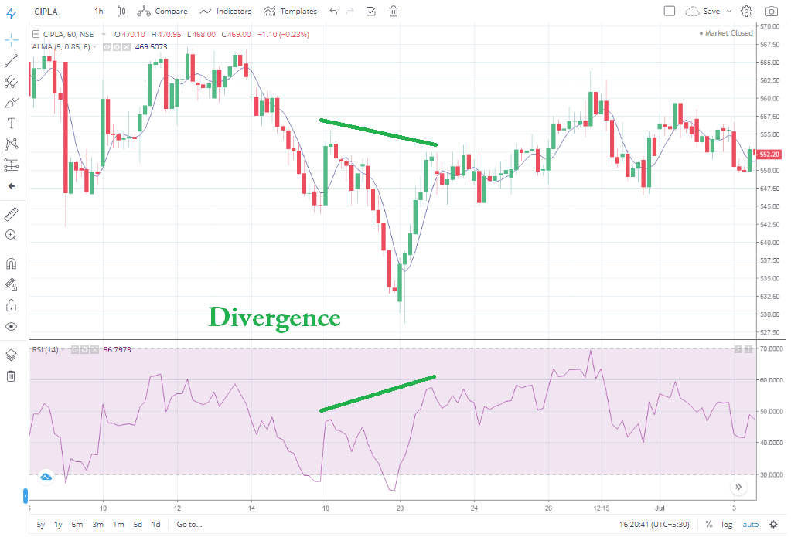Take a chart snapshot with camera
The width and height of the screenshot is (791, 537).
tap(772, 11)
